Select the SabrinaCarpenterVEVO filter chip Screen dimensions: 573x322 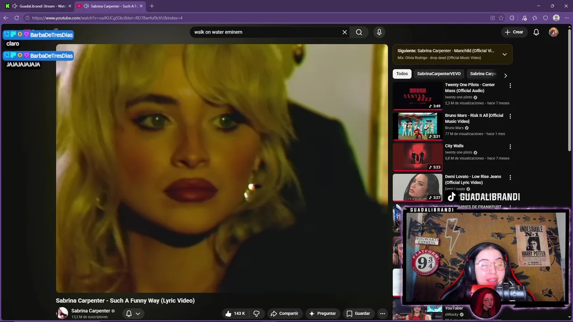point(439,74)
